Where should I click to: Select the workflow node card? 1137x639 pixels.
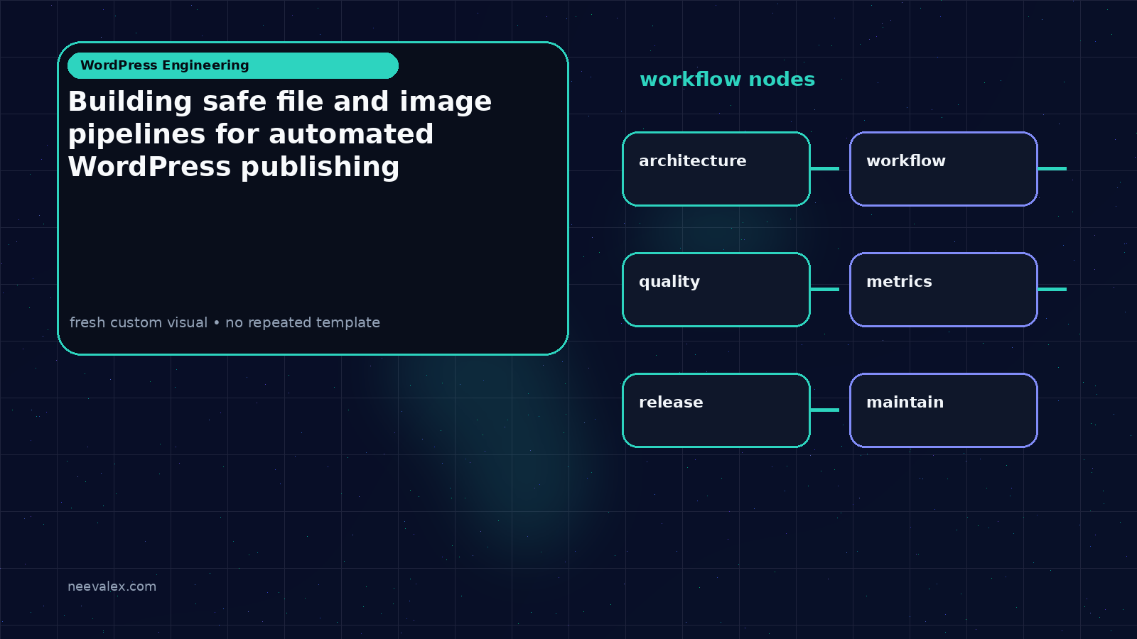944,169
